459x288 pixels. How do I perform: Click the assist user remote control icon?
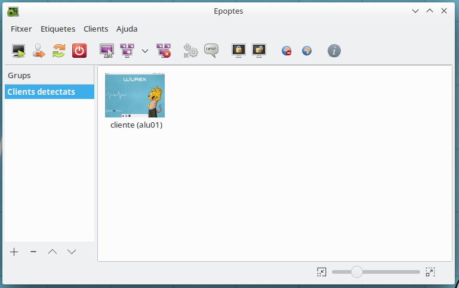107,51
